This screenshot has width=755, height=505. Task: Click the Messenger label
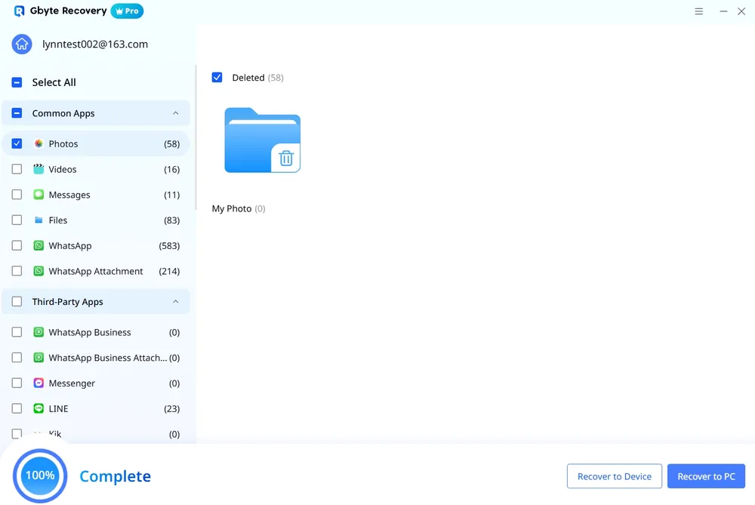pos(72,383)
